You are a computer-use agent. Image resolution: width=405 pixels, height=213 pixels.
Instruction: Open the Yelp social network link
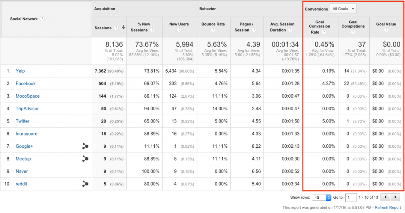[x=20, y=71]
